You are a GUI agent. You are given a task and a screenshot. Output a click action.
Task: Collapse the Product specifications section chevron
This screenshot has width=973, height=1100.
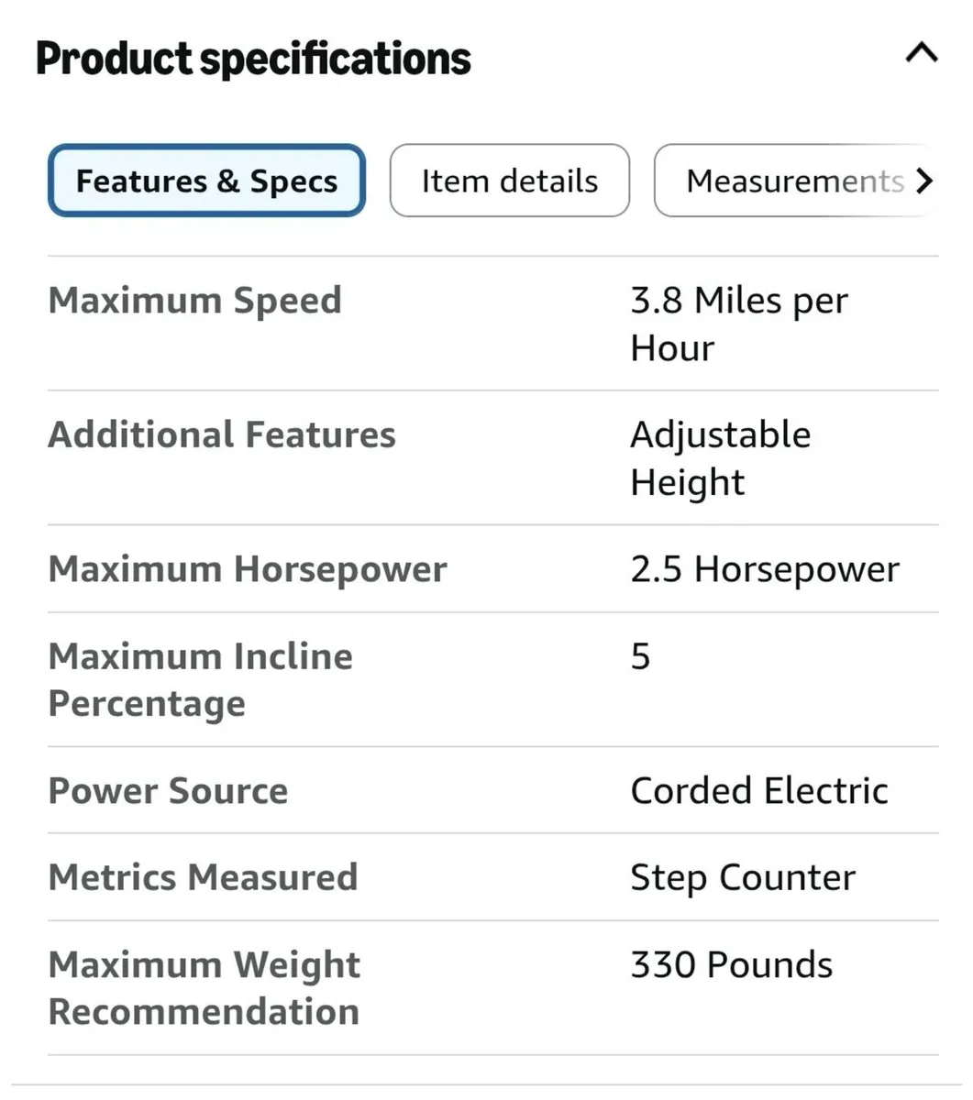point(921,54)
